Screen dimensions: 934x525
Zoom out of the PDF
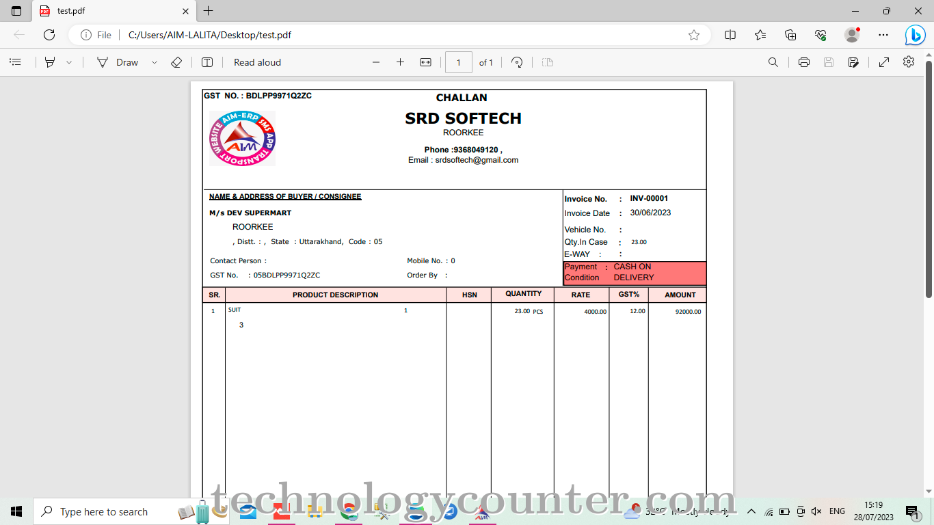375,62
